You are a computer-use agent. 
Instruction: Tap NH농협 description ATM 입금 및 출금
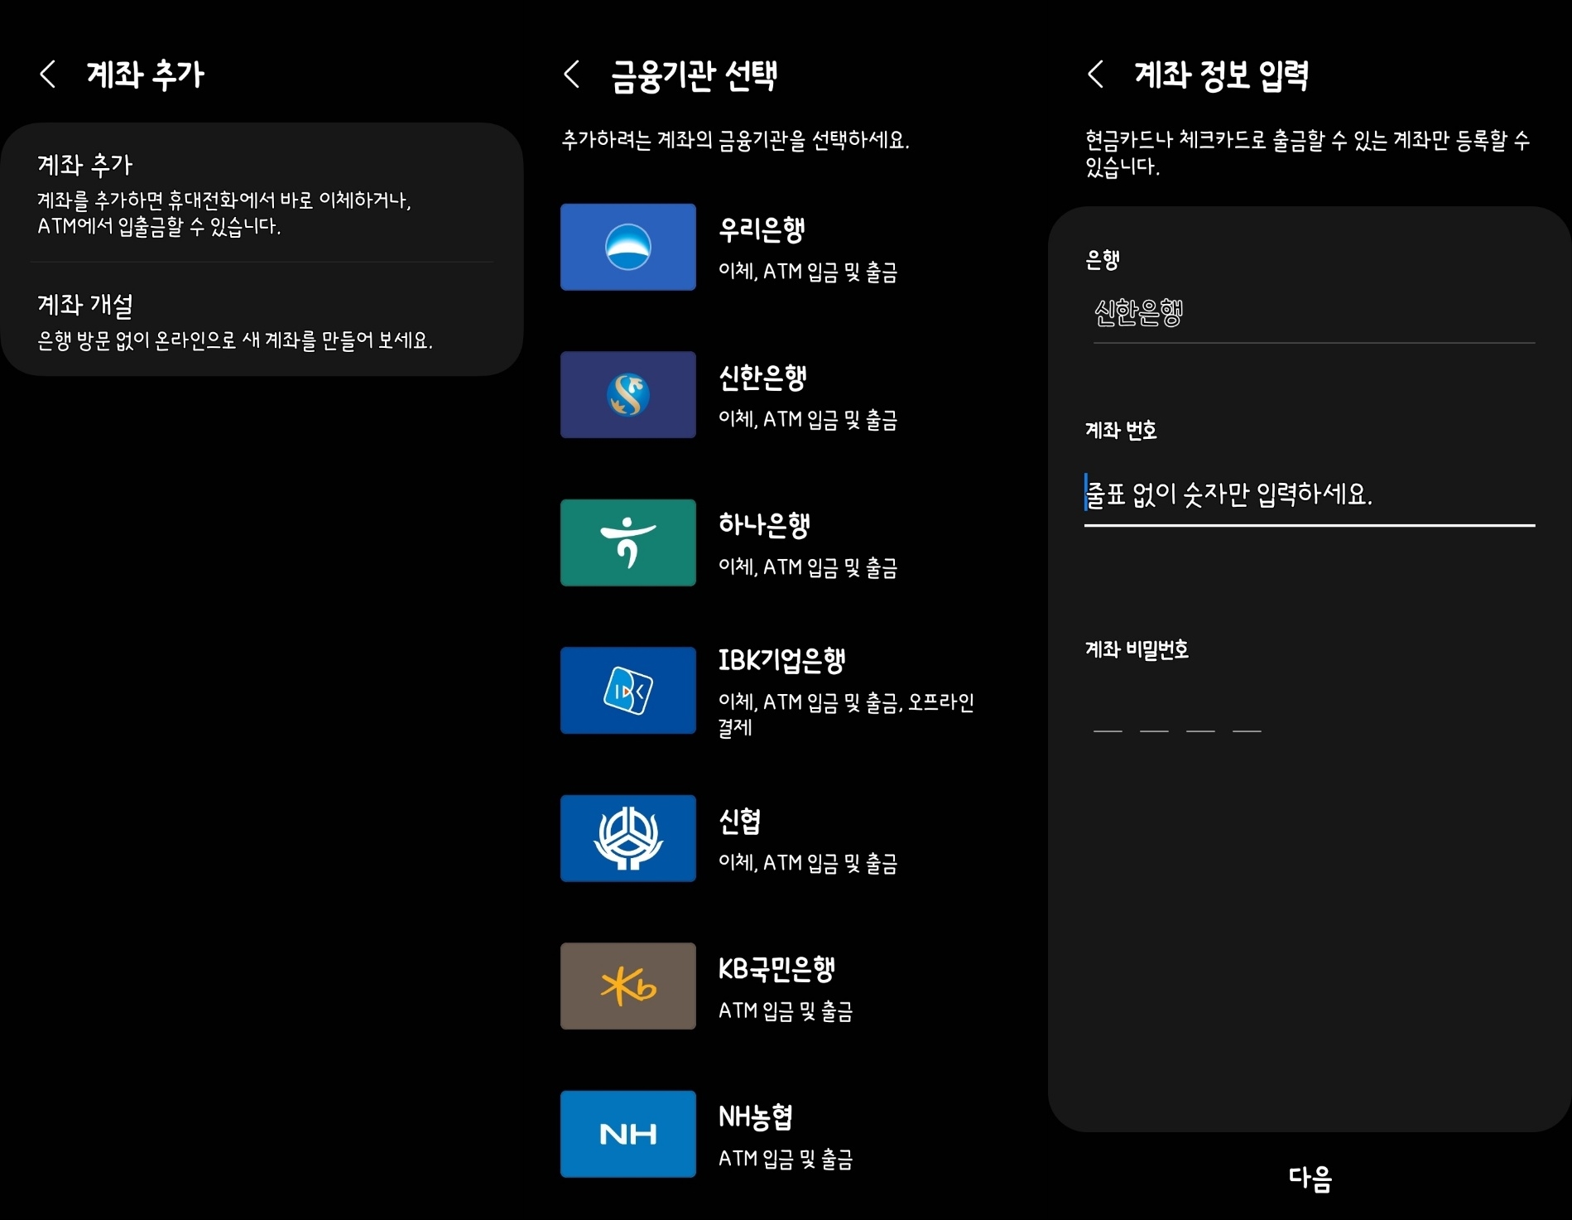(x=786, y=1159)
